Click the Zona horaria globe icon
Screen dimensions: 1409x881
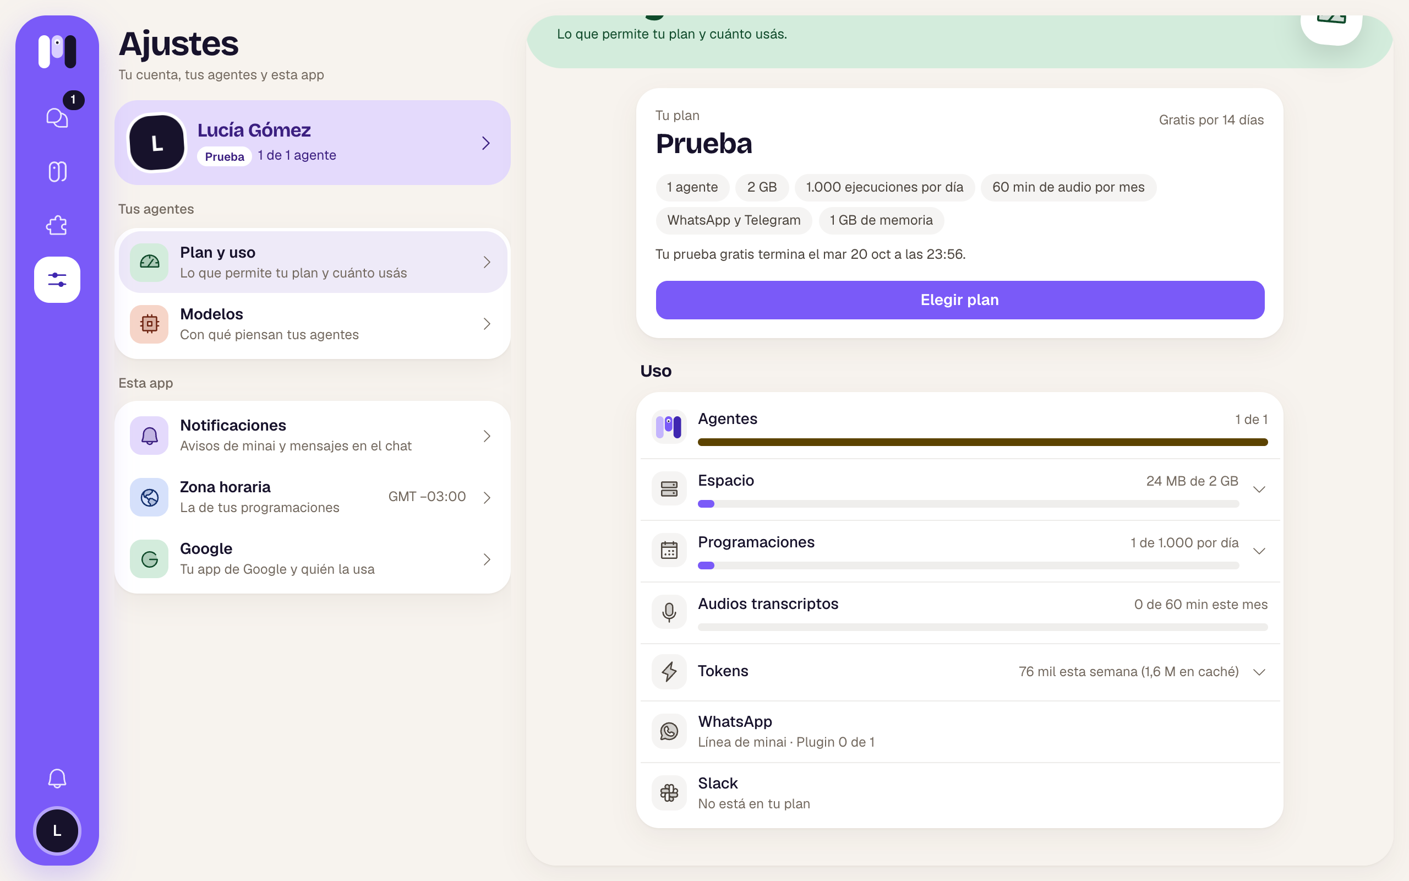(150, 497)
